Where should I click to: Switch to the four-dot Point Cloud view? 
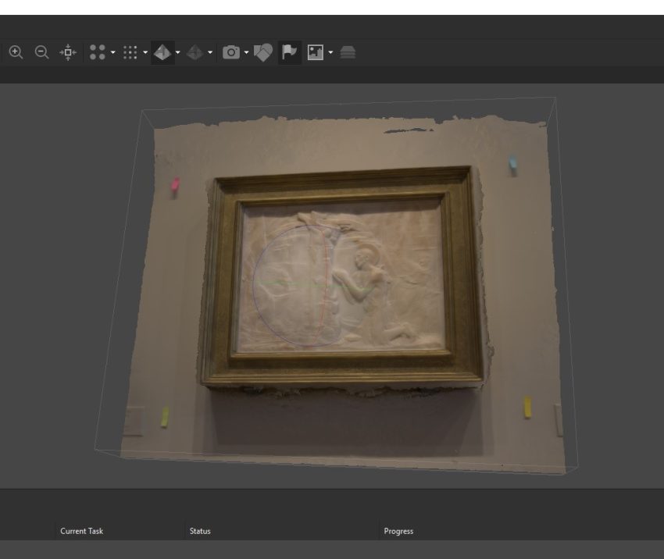point(98,52)
